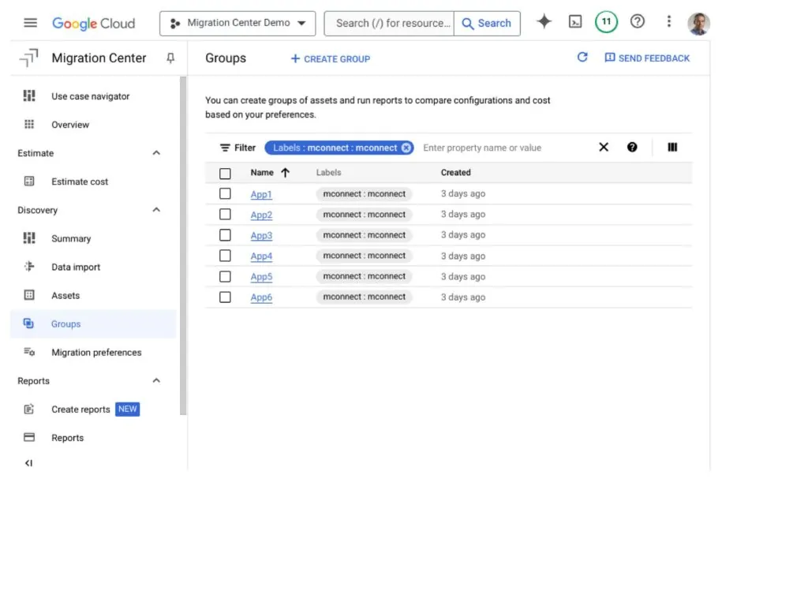The image size is (808, 606).
Task: Open column display options icon
Action: pyautogui.click(x=672, y=148)
